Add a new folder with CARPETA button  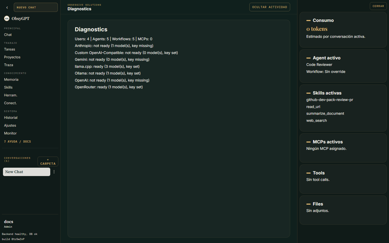48,161
